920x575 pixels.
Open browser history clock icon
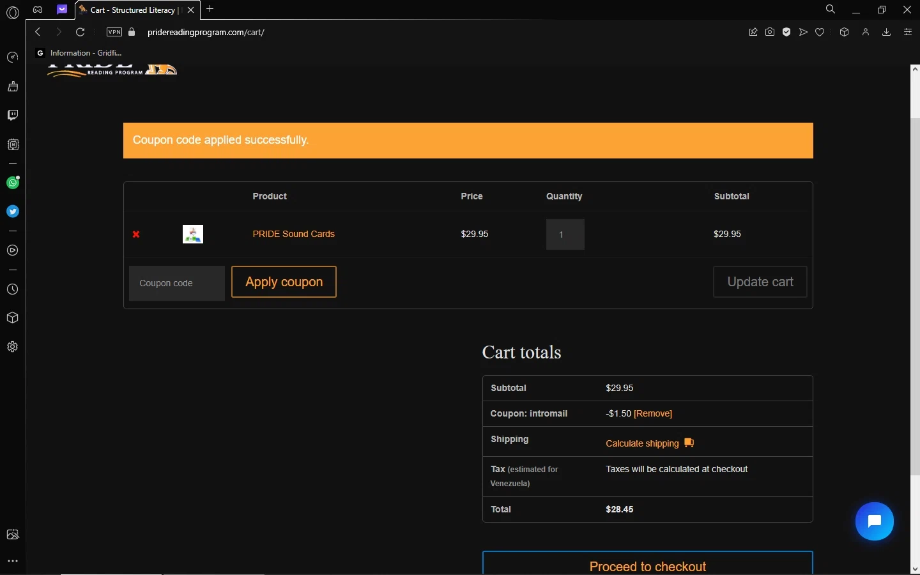tap(13, 289)
